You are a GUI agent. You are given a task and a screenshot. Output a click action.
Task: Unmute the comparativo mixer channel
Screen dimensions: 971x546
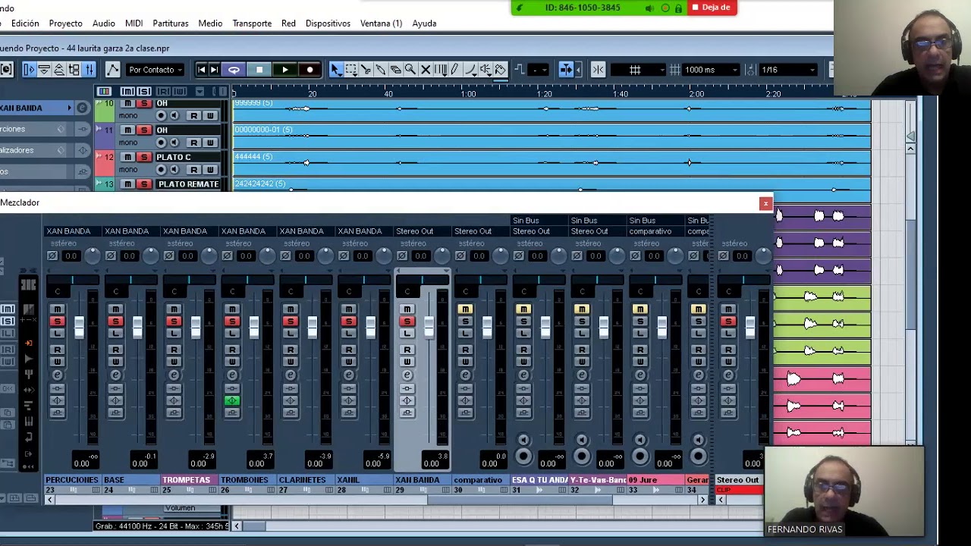point(465,309)
